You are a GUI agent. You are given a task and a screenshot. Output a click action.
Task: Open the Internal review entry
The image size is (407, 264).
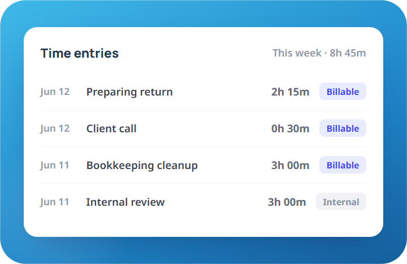[203, 202]
